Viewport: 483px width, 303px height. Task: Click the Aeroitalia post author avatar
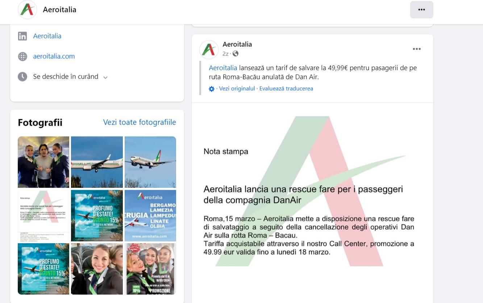pos(209,50)
